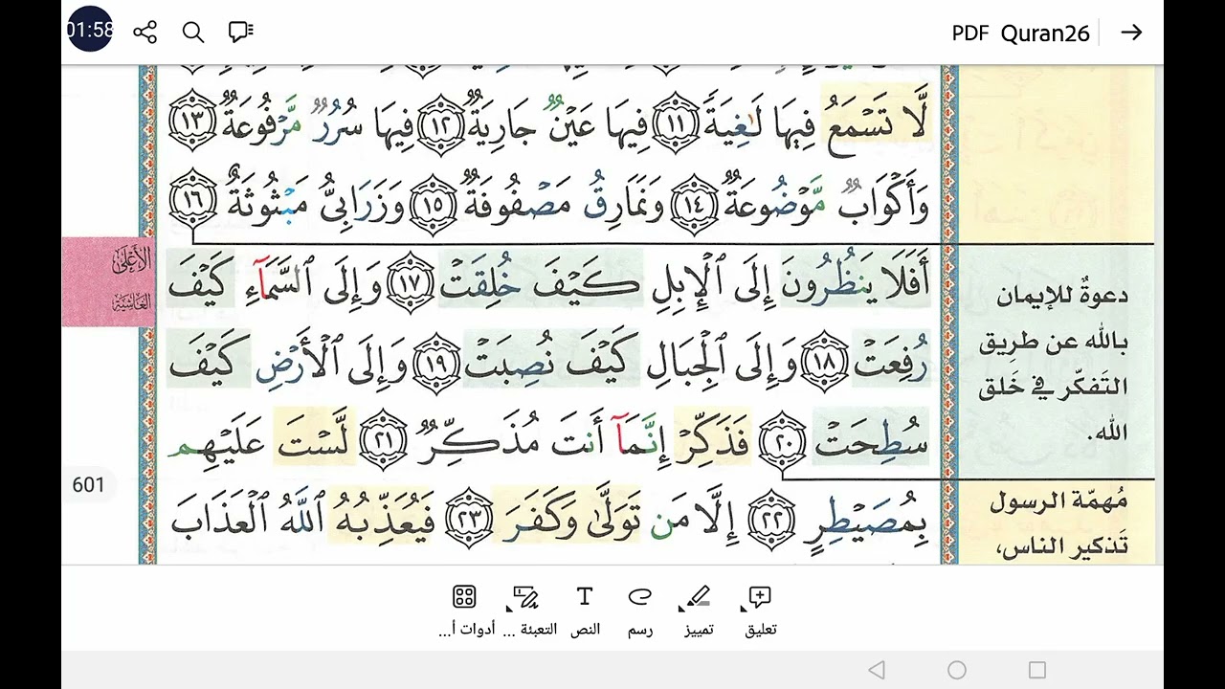The width and height of the screenshot is (1225, 689).
Task: Tap the Android home circle button
Action: (957, 670)
